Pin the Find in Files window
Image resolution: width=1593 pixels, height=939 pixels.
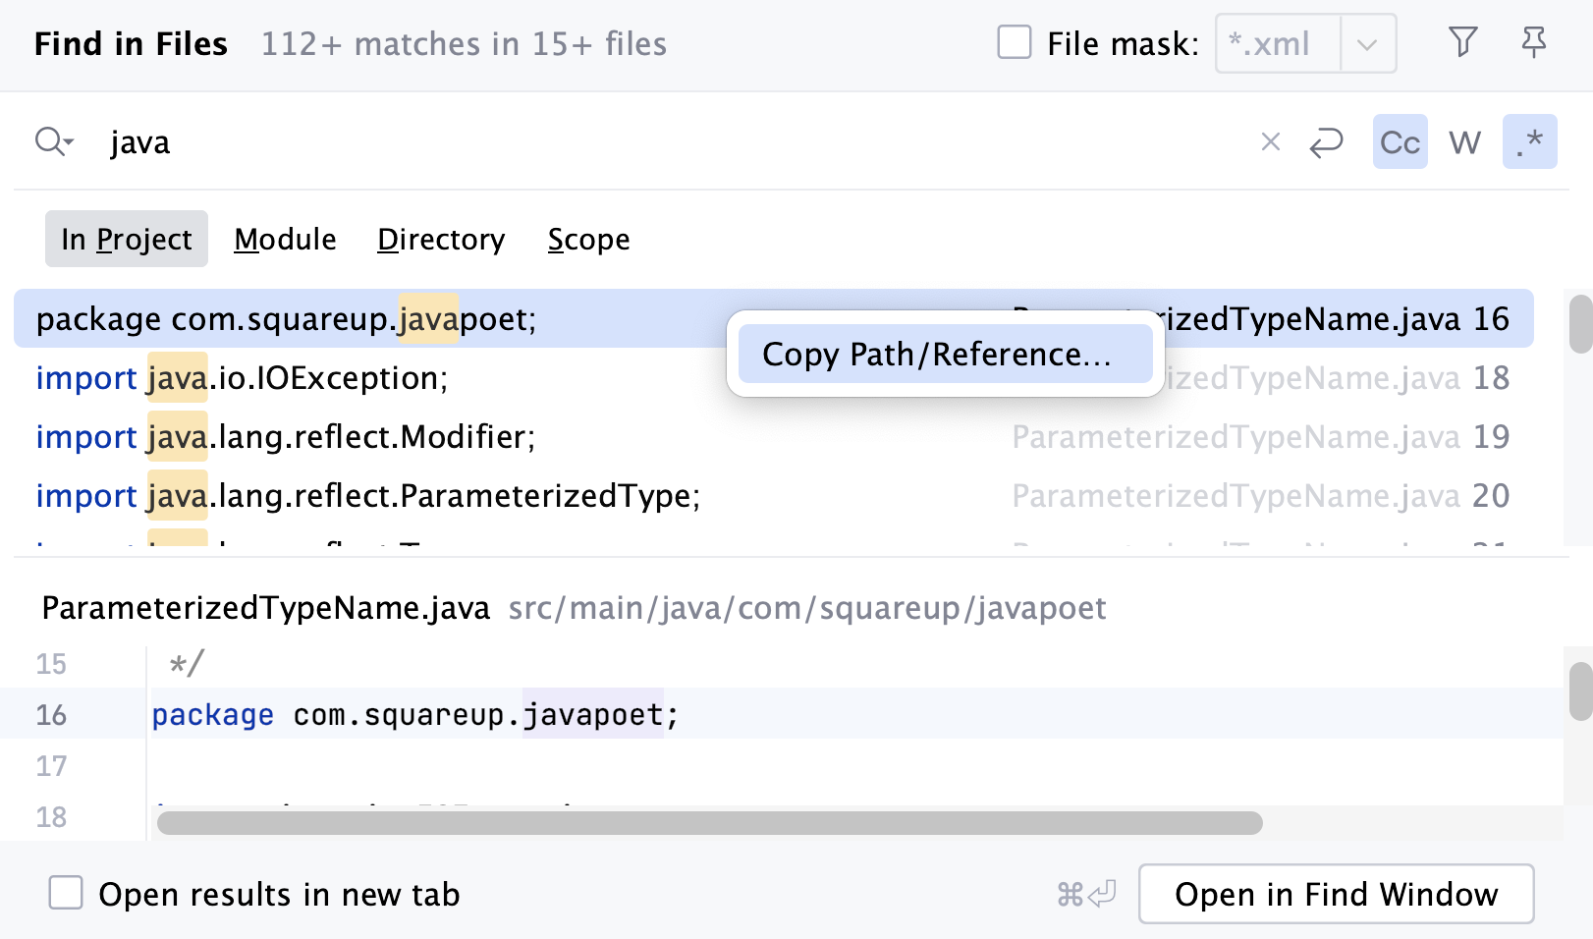(x=1533, y=42)
